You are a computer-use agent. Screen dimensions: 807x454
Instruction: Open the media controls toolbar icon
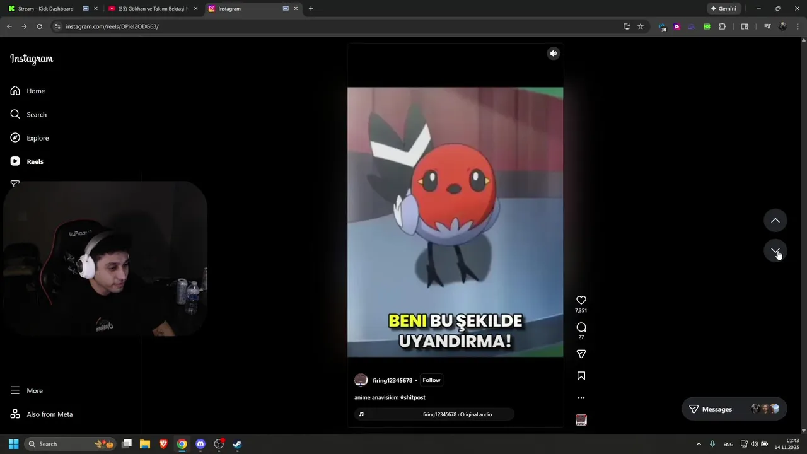(767, 26)
